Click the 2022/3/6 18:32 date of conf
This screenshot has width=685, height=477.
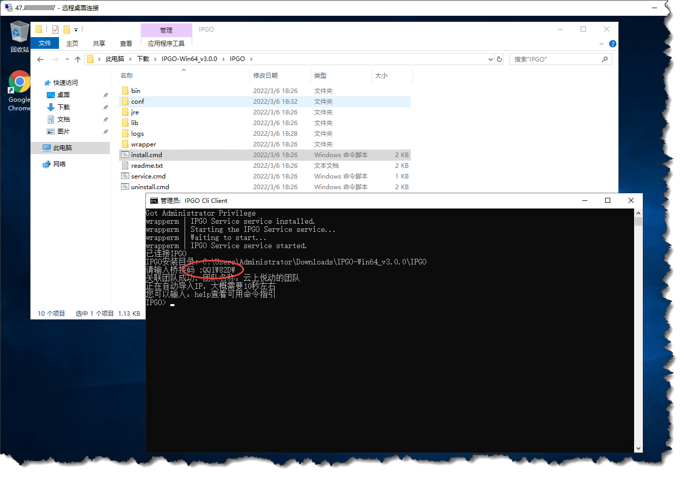[275, 102]
